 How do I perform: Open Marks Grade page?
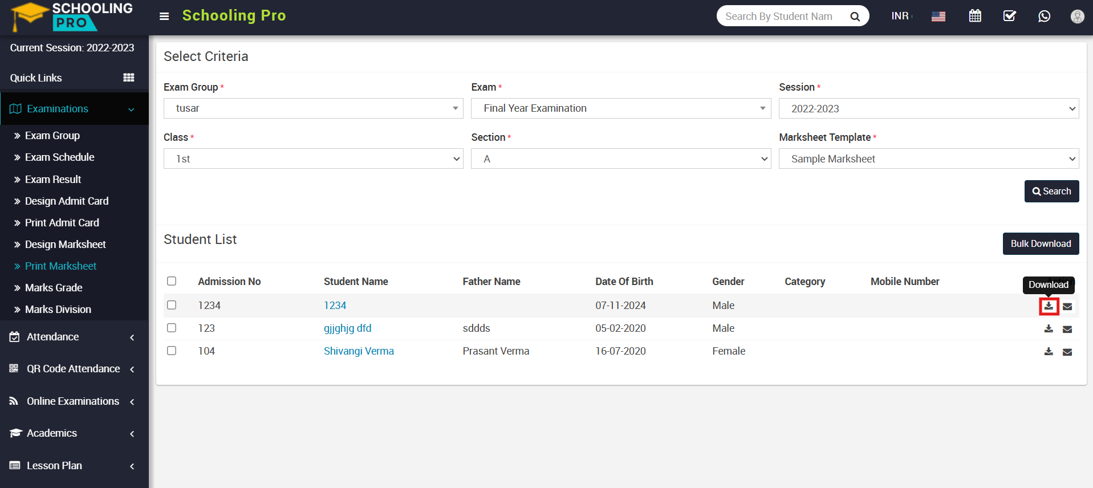(54, 288)
